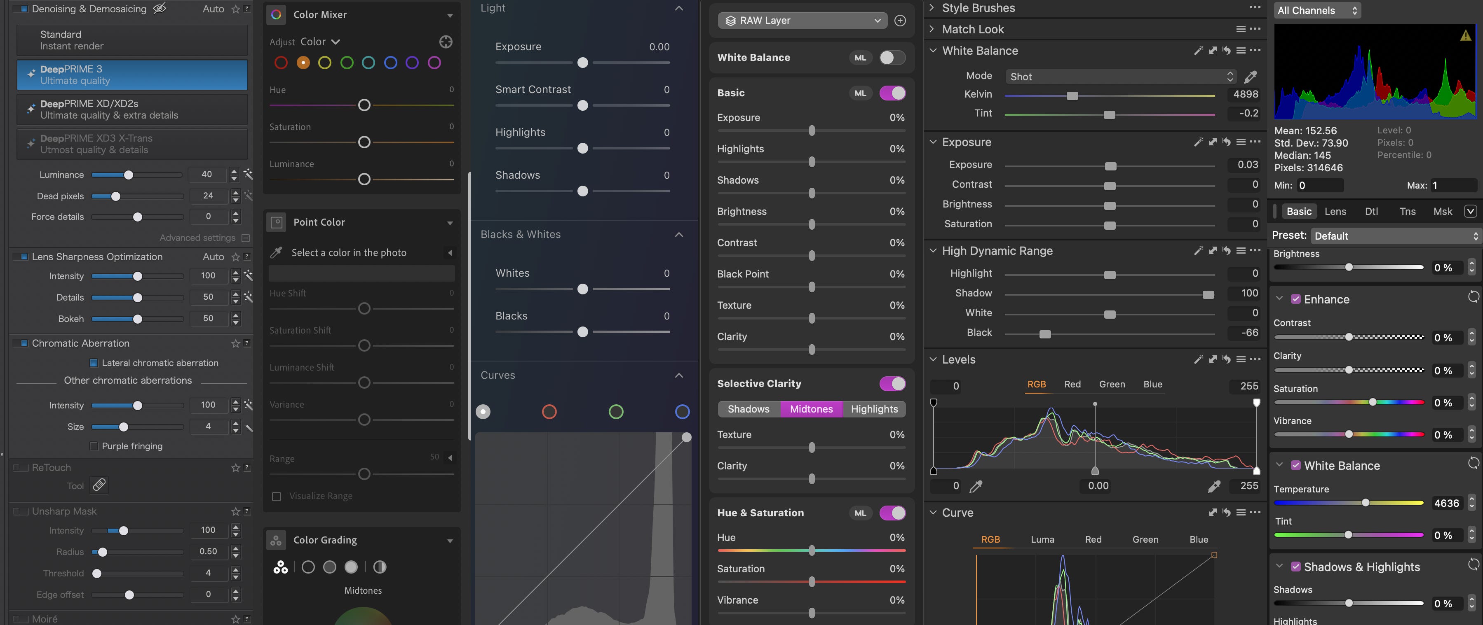Click the Kelvin slider handle
Viewport: 1483px width, 625px height.
point(1072,96)
